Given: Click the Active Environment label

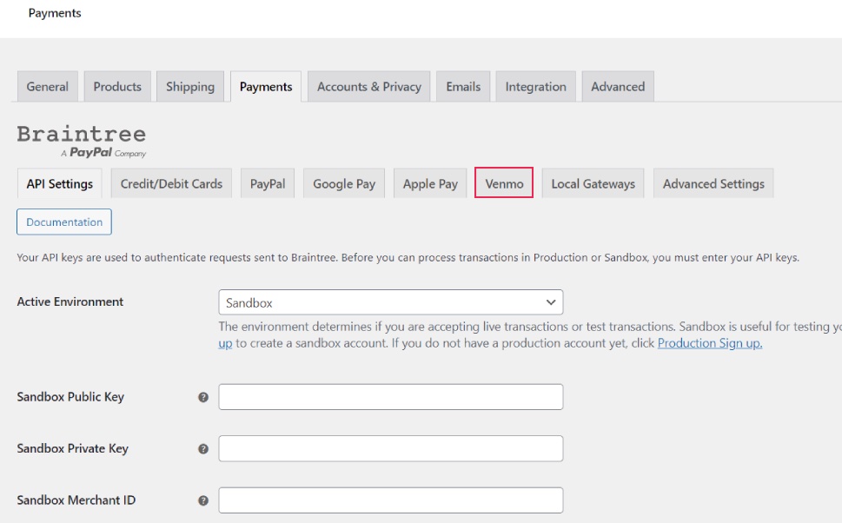Looking at the screenshot, I should [x=70, y=301].
